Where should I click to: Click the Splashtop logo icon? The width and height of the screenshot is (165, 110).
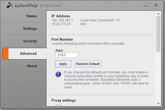point(10,5)
